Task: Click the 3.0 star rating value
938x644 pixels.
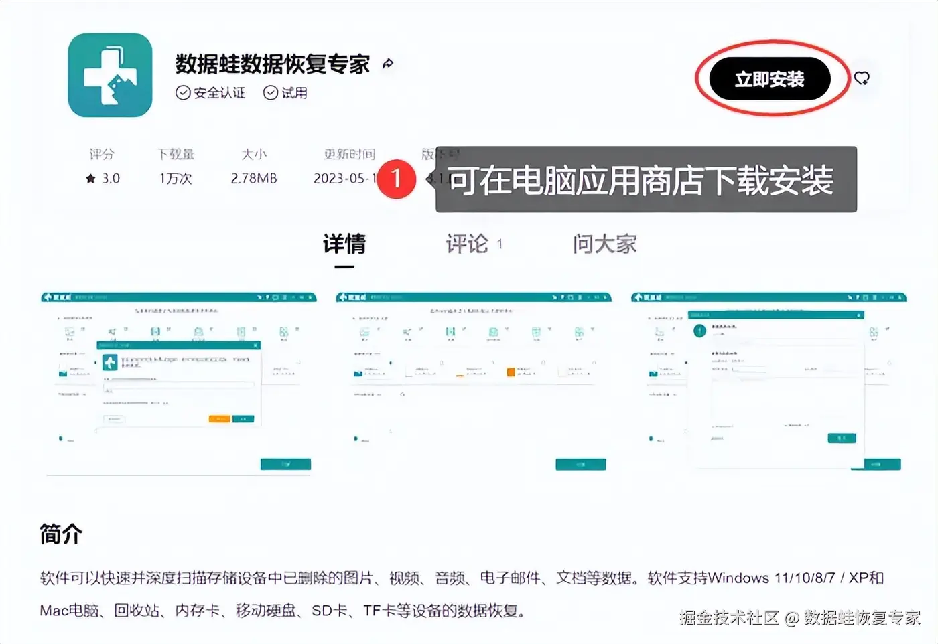Action: (x=103, y=179)
